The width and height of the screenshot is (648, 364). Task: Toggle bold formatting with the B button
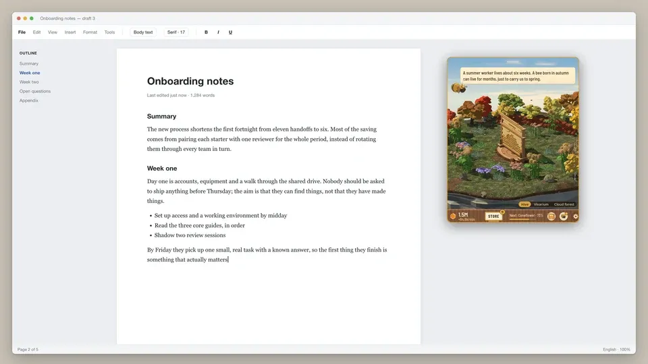(x=207, y=32)
